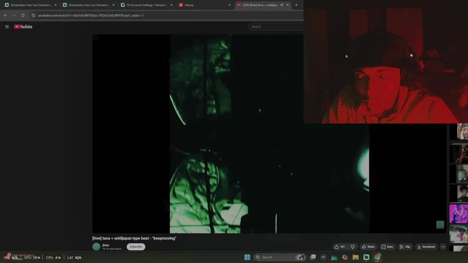Viewport: 468px width, 263px height.
Task: Click the "16.7K subscribers" text
Action: 112,249
